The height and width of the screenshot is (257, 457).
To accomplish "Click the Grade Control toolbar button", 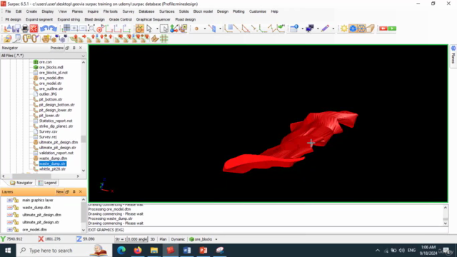I will click(121, 19).
